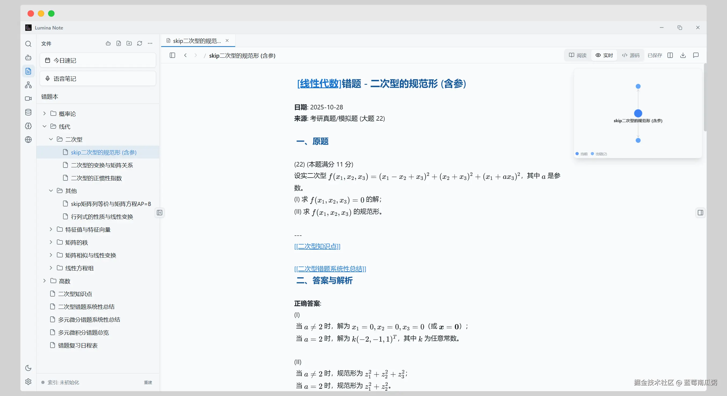Toggle dark mode moon icon
This screenshot has height=396, width=727.
pos(28,368)
